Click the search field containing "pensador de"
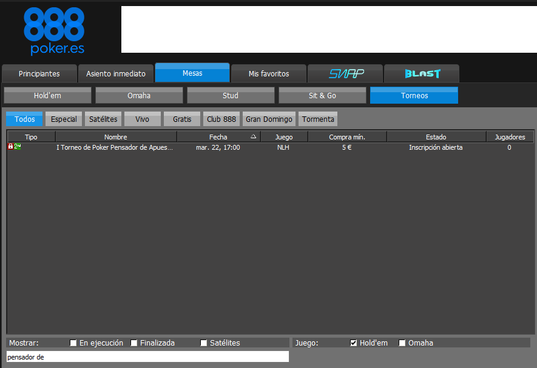Viewport: 537px width, 368px height. point(147,357)
